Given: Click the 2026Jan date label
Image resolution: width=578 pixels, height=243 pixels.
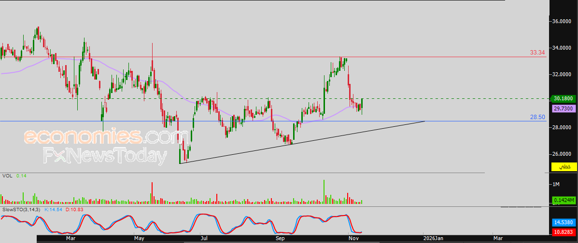Looking at the screenshot, I should [x=433, y=238].
